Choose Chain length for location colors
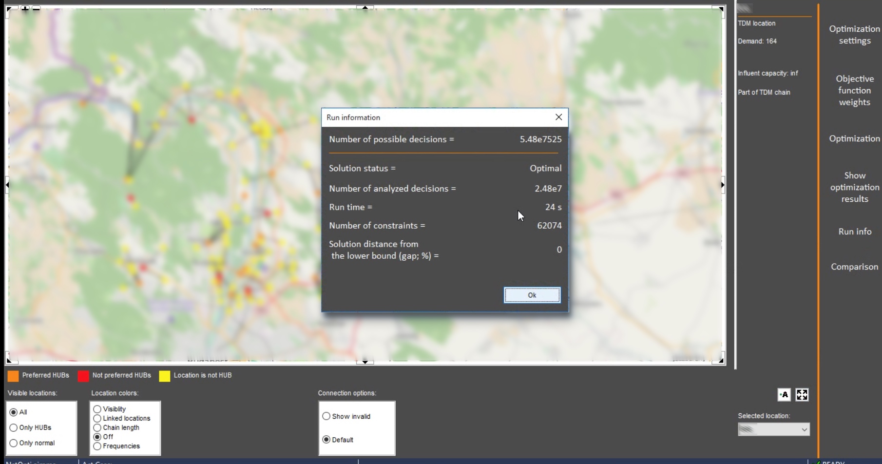Image resolution: width=882 pixels, height=464 pixels. point(97,427)
